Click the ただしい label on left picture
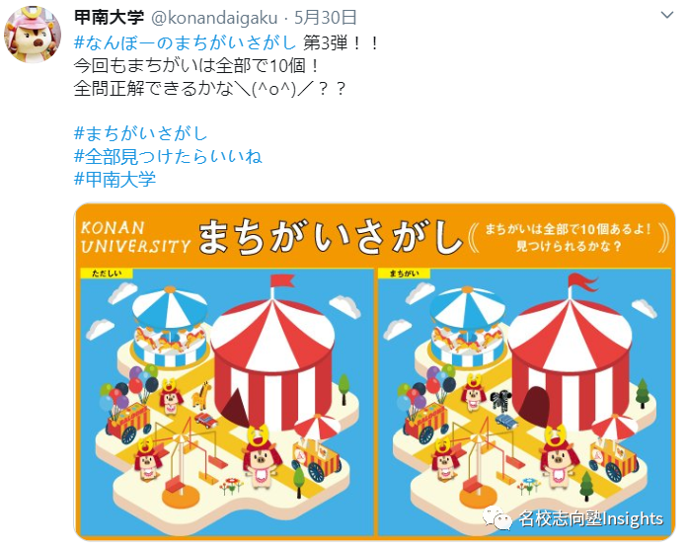The width and height of the screenshot is (686, 551). (107, 274)
